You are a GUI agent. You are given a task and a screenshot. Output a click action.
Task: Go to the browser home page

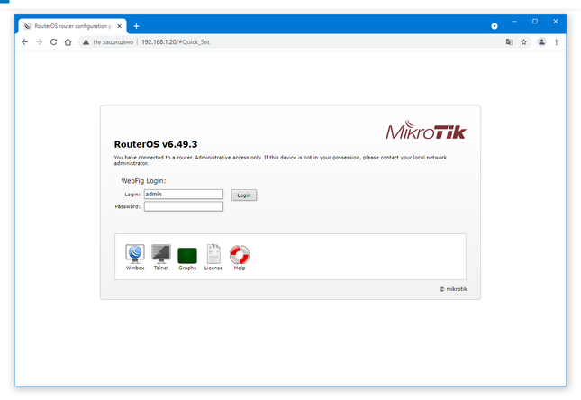[x=68, y=41]
